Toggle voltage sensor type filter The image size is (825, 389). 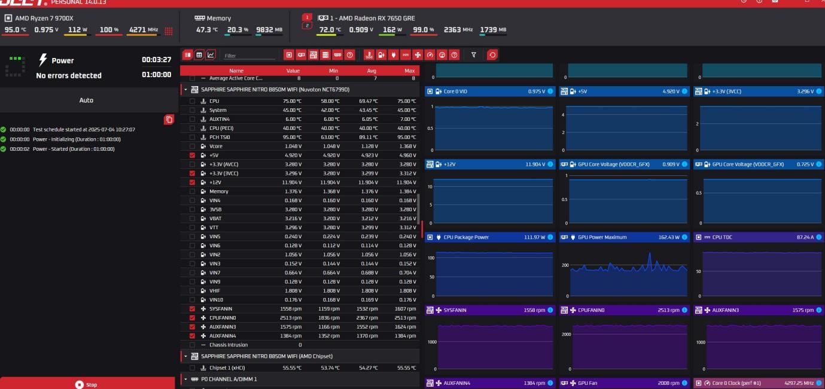pyautogui.click(x=381, y=55)
